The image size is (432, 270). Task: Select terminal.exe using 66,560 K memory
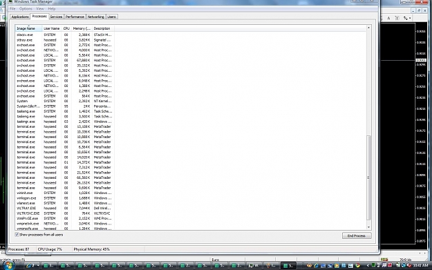(65, 177)
